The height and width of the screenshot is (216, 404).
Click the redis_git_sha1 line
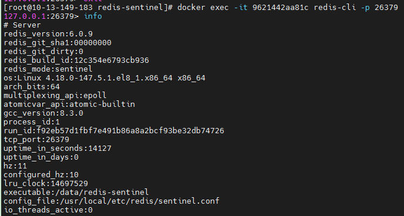click(58, 43)
